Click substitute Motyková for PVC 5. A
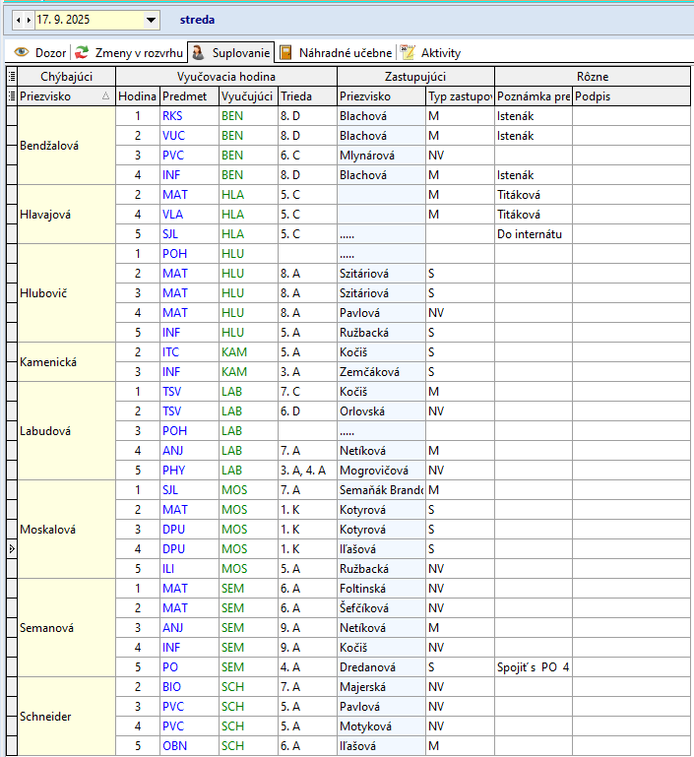The image size is (694, 757). (381, 726)
